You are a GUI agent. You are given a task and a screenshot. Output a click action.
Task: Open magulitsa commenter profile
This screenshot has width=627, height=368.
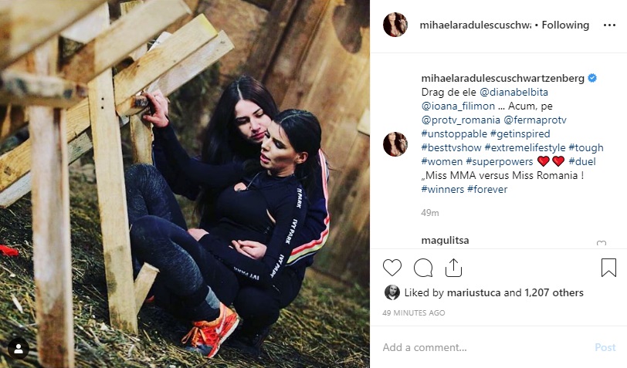(445, 240)
